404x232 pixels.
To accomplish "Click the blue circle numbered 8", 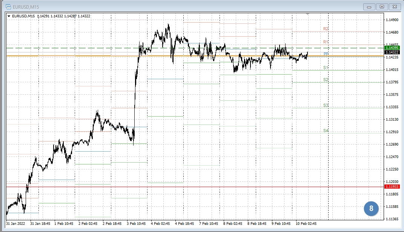I will (371, 208).
